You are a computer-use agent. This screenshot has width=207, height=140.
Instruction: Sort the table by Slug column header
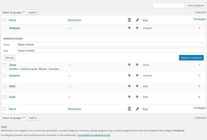tap(145, 20)
